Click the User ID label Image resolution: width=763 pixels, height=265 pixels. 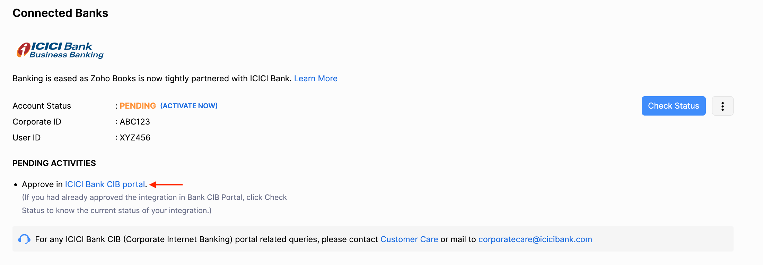[26, 138]
